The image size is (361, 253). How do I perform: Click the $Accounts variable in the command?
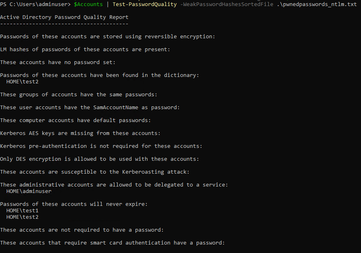coord(88,4)
